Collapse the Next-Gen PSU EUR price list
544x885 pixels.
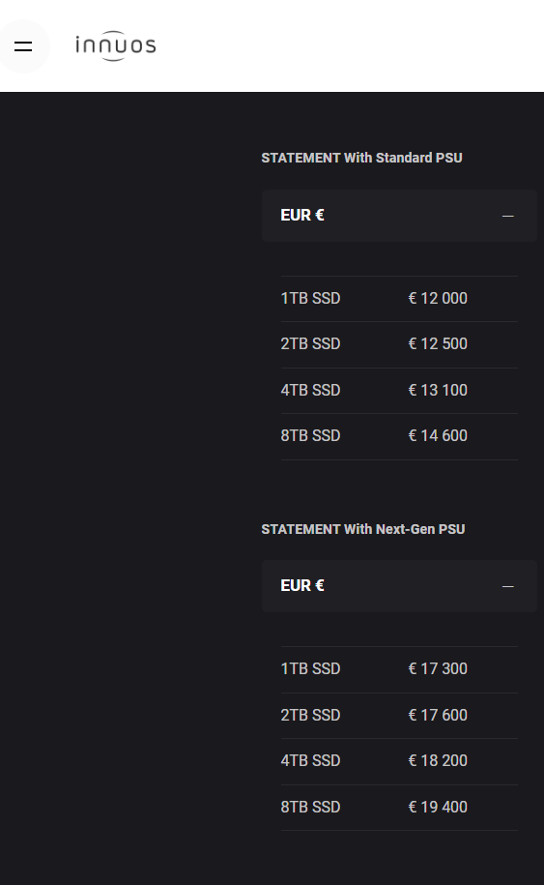tap(507, 586)
